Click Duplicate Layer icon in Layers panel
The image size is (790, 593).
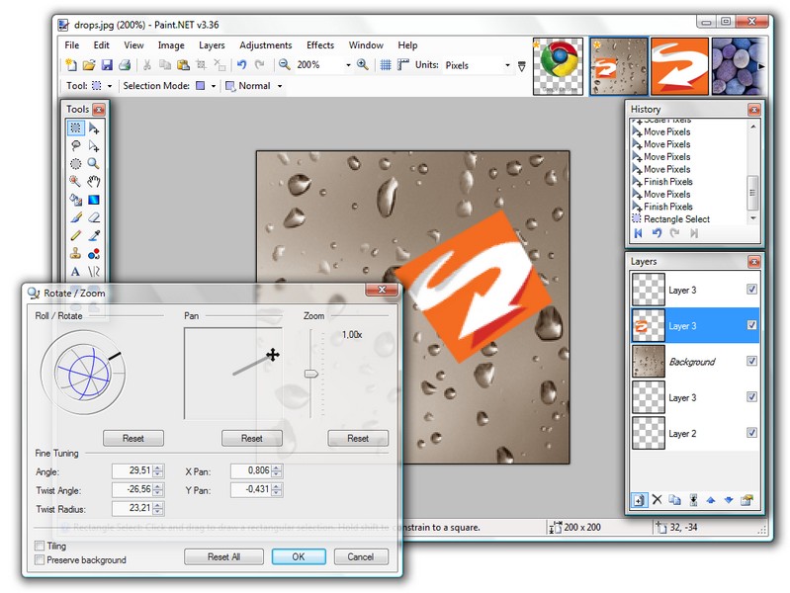674,500
